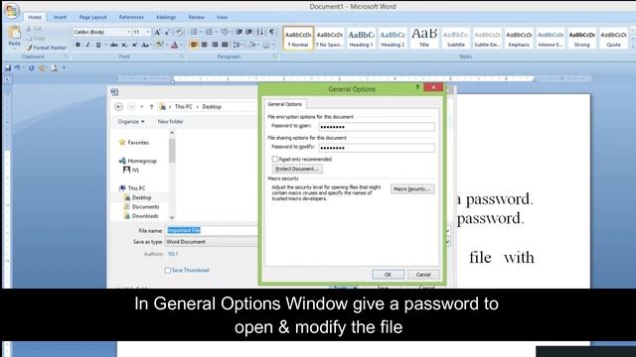The width and height of the screenshot is (636, 357).
Task: Switch to Review ribbon tab
Action: (x=197, y=18)
